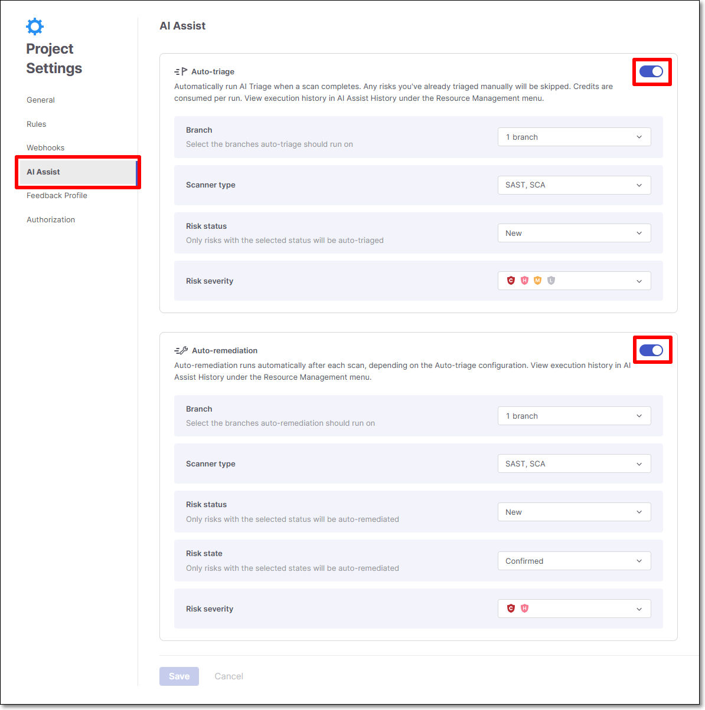Open the Auto-triage Branch dropdown
Screen dimensions: 705x710
[575, 137]
